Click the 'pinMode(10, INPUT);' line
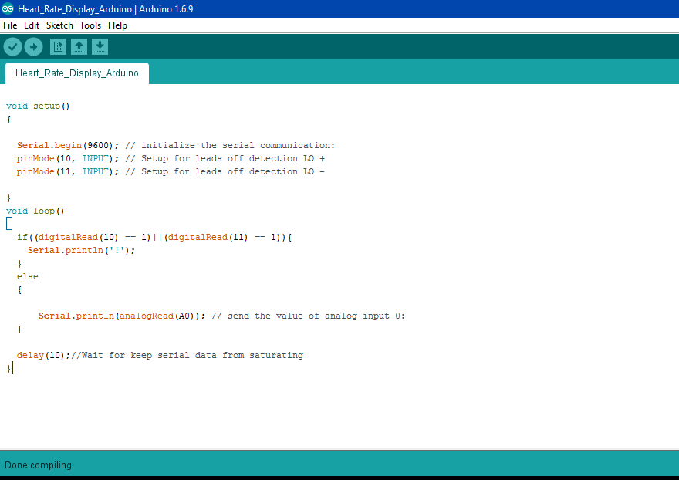 click(68, 158)
